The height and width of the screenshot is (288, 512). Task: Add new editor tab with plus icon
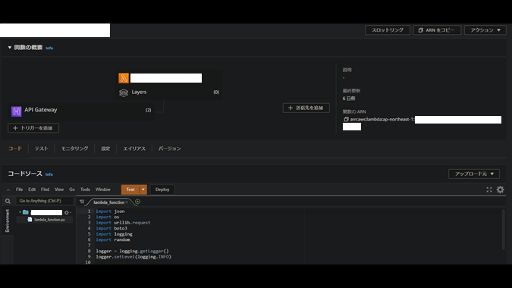click(137, 202)
